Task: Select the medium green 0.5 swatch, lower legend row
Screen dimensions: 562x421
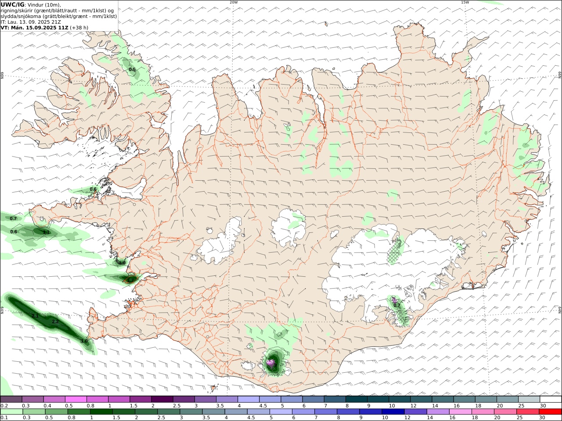Action: (56, 411)
